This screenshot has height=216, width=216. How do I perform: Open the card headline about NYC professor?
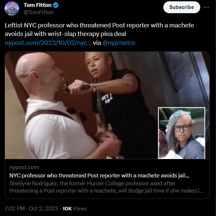coord(99,175)
